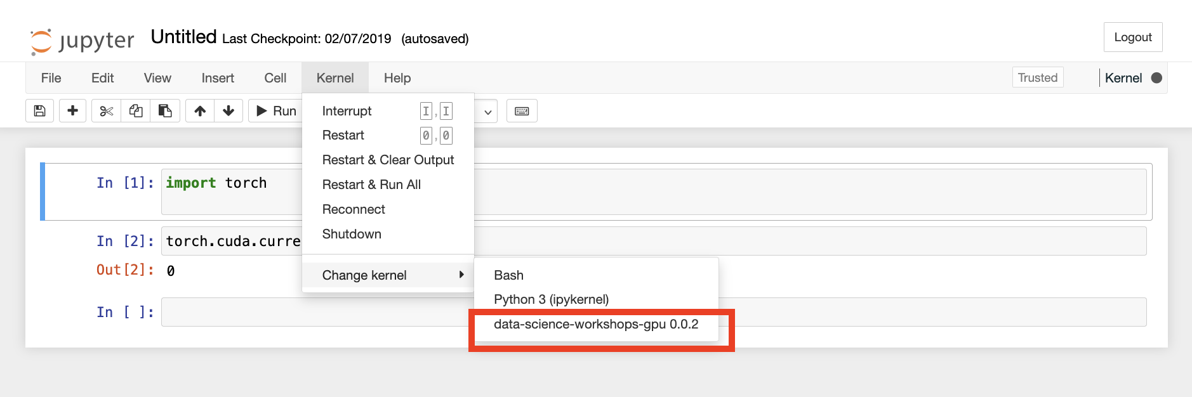Expand the Change kernel submenu

tap(388, 275)
